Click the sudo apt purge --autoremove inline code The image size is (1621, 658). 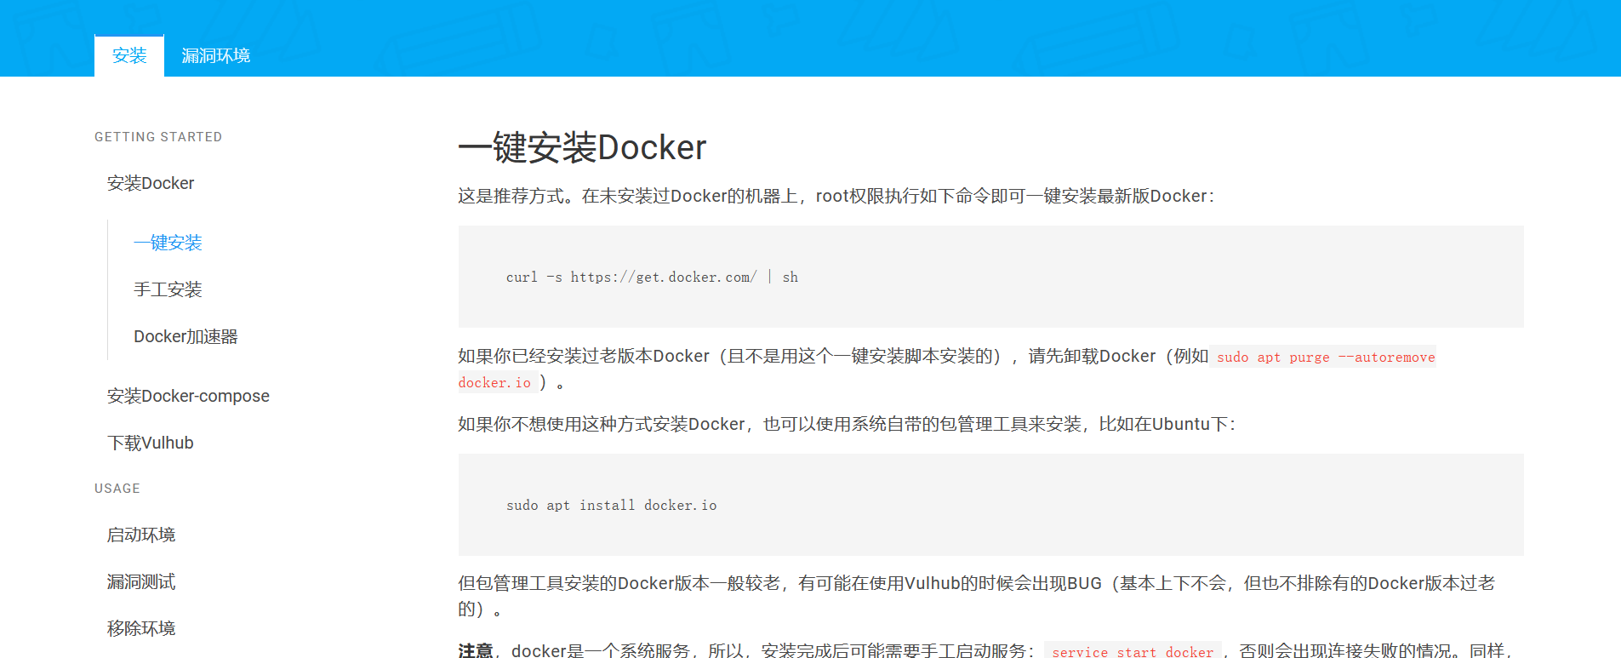[x=1326, y=357]
